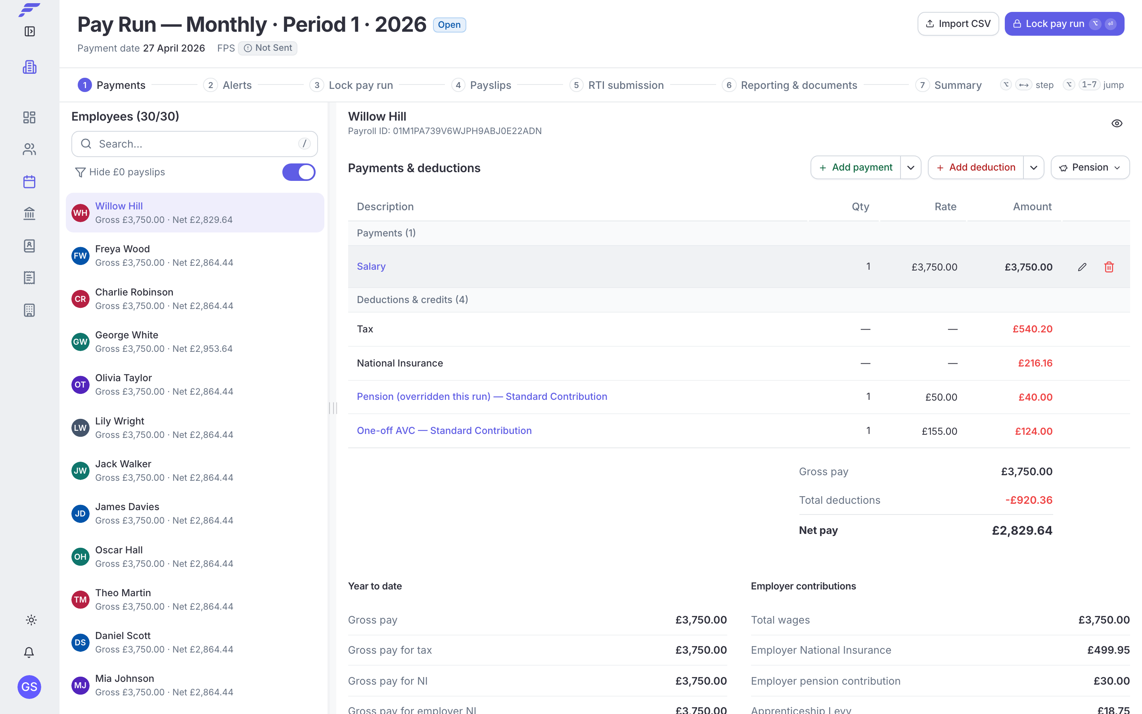The height and width of the screenshot is (714, 1142).
Task: Open the Pension dropdown
Action: [1090, 168]
